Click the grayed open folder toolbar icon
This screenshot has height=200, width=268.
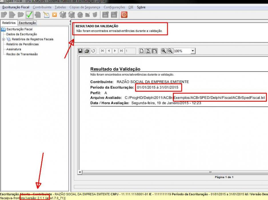point(21,15)
